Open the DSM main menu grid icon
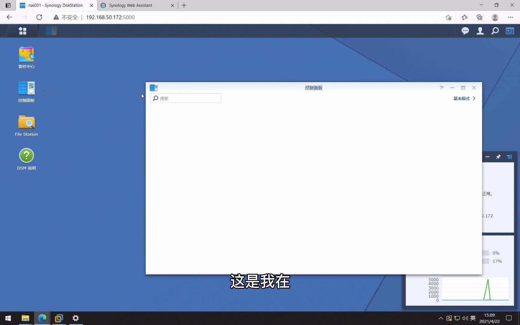This screenshot has height=325, width=520. [x=23, y=31]
